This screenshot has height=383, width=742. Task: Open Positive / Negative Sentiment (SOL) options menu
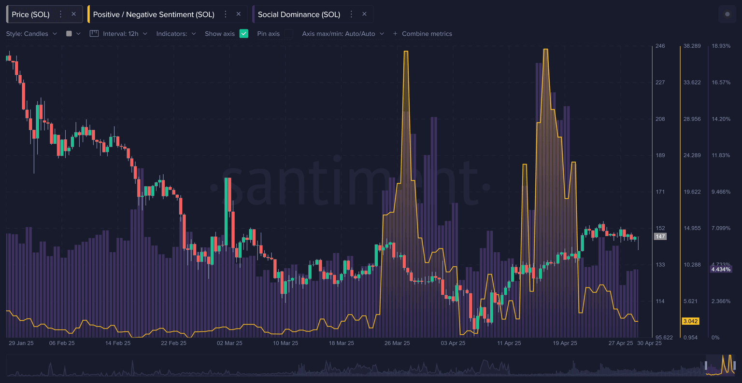[225, 14]
